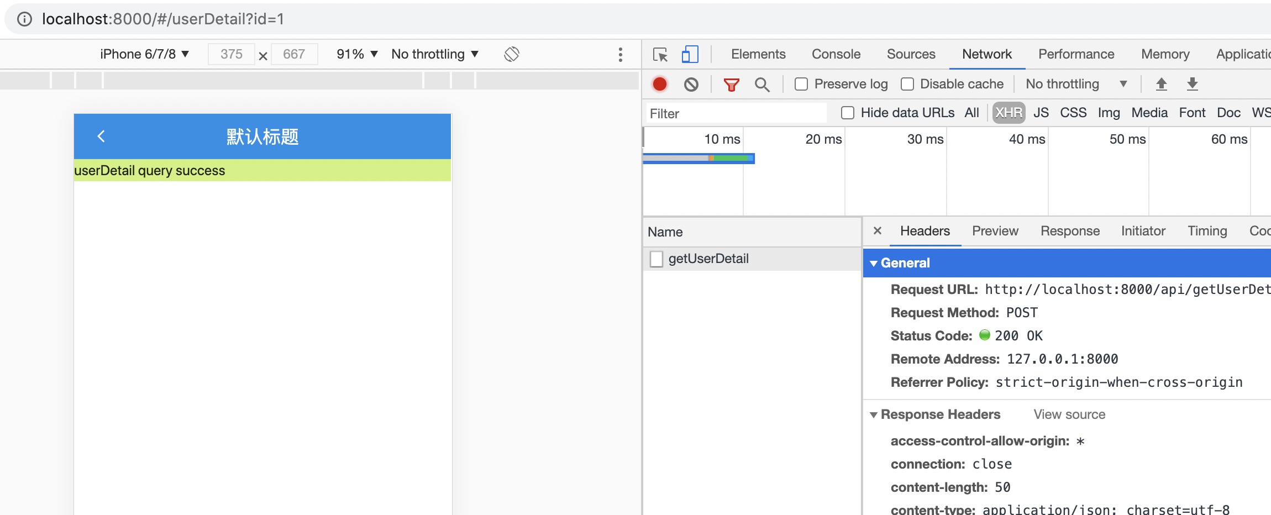Check Hide data URLs checkbox

[x=848, y=113]
